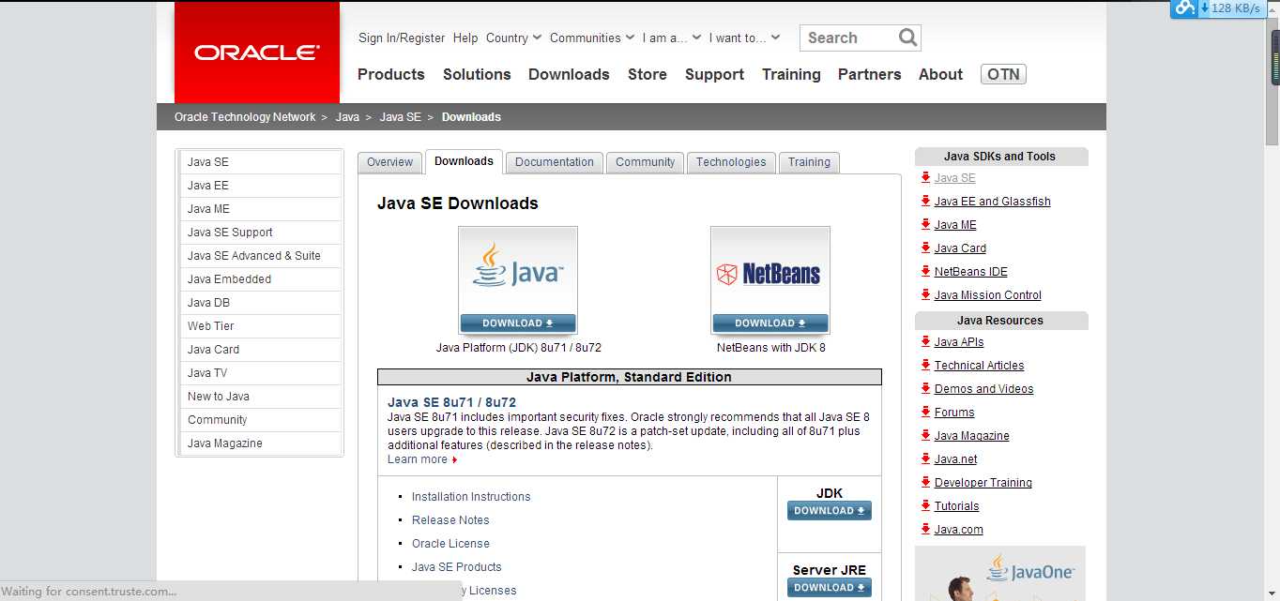This screenshot has width=1280, height=601.
Task: Click the JDK DOWNLOAD button
Action: click(x=830, y=511)
